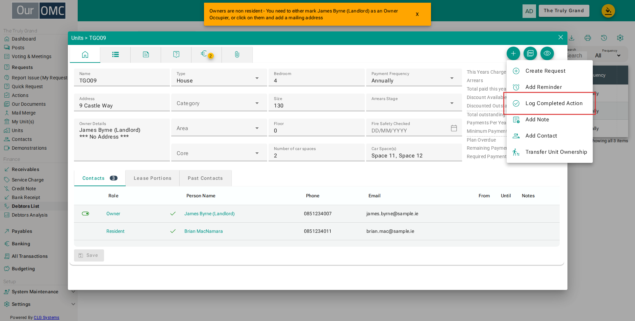
Task: Open the requests question-mark tab
Action: 176,54
